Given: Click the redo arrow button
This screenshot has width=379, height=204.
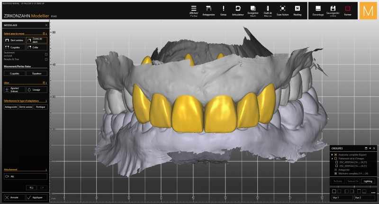Looking at the screenshot, I should pyautogui.click(x=42, y=188).
